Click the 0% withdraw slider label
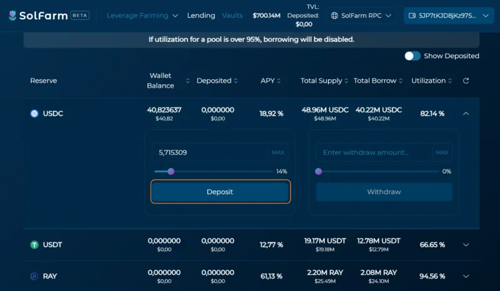500x291 pixels. pyautogui.click(x=447, y=172)
